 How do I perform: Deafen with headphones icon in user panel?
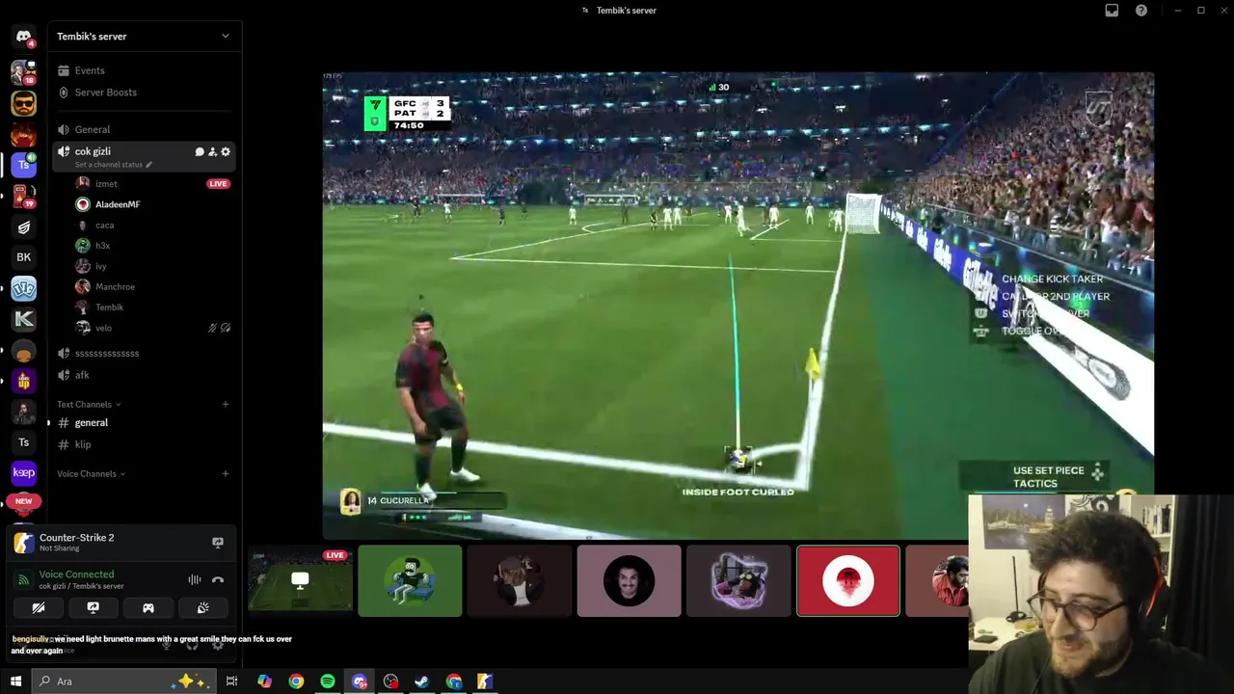click(192, 645)
